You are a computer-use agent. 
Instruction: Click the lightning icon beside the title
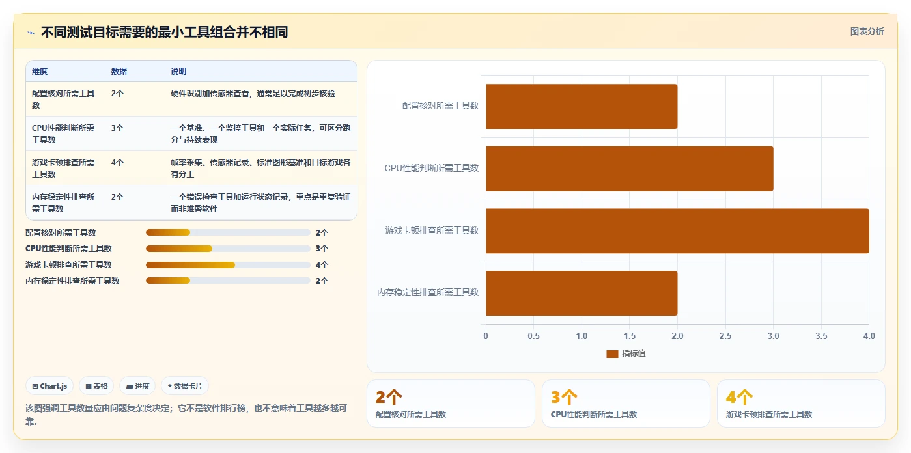coord(31,33)
